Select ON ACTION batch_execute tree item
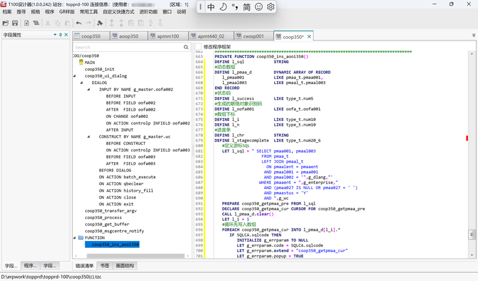 tap(127, 177)
